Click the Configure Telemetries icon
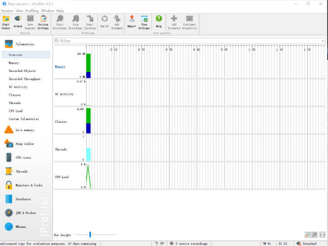 [x=189, y=22]
